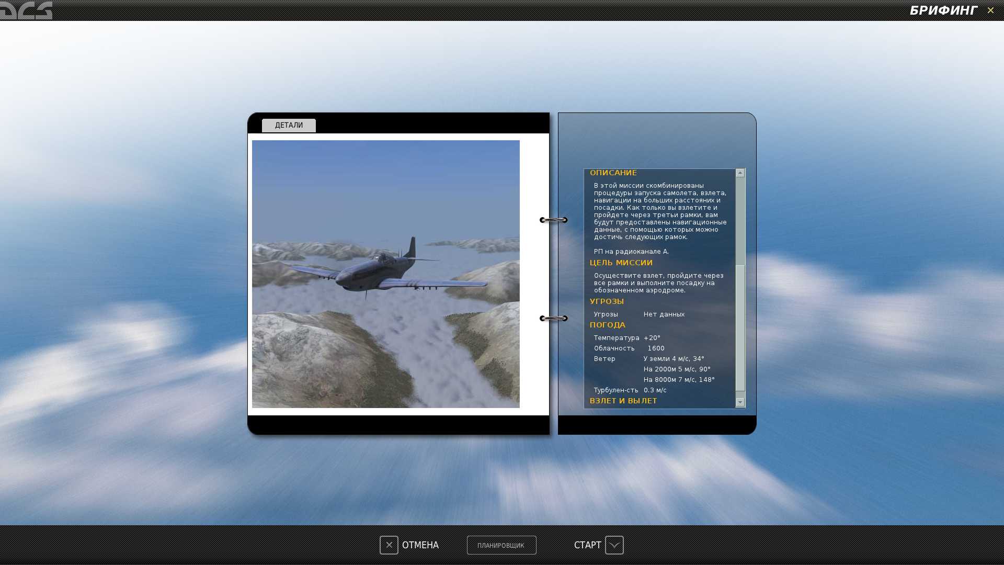Click the cloud base value 1600
Screen dimensions: 1004x565
coord(656,348)
